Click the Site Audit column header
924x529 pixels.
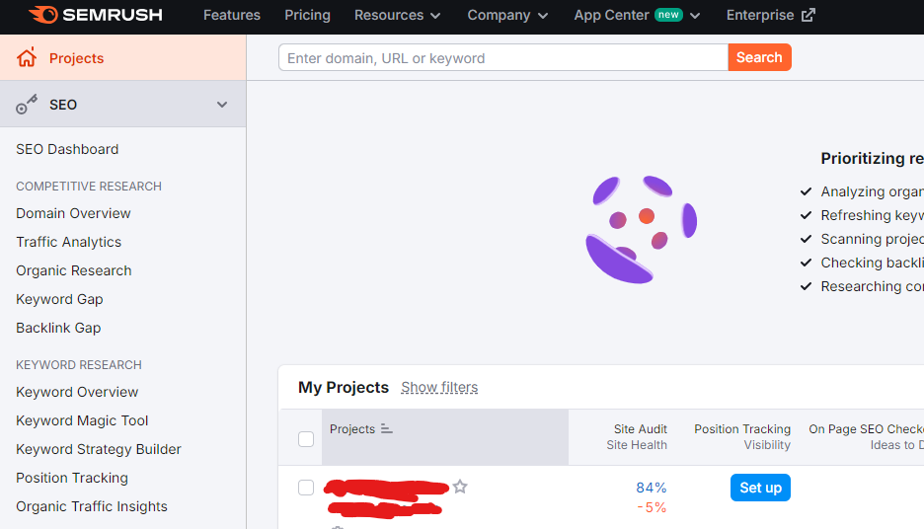(637, 436)
